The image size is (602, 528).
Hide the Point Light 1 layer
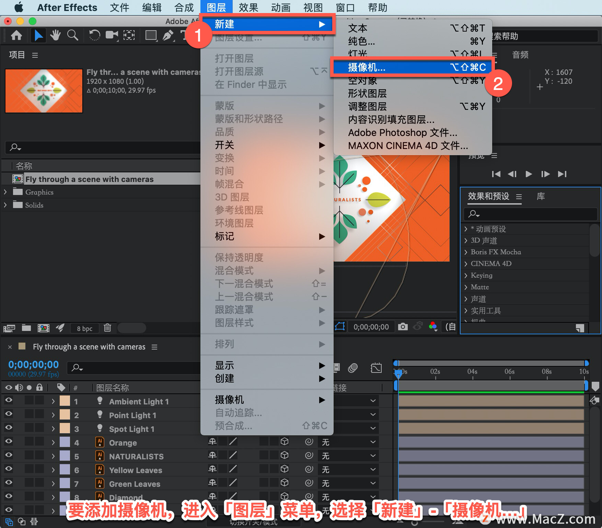(x=9, y=414)
